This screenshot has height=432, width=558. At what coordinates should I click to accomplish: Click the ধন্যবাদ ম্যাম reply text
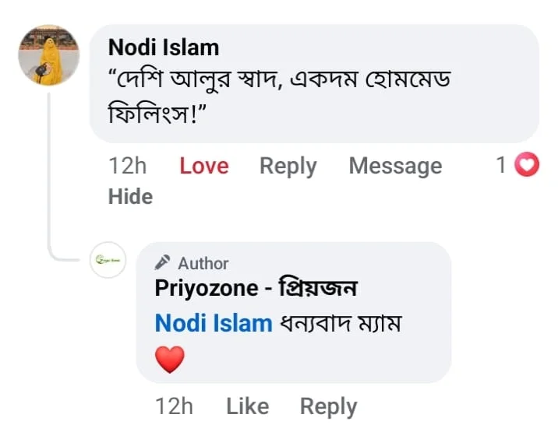[x=341, y=324]
